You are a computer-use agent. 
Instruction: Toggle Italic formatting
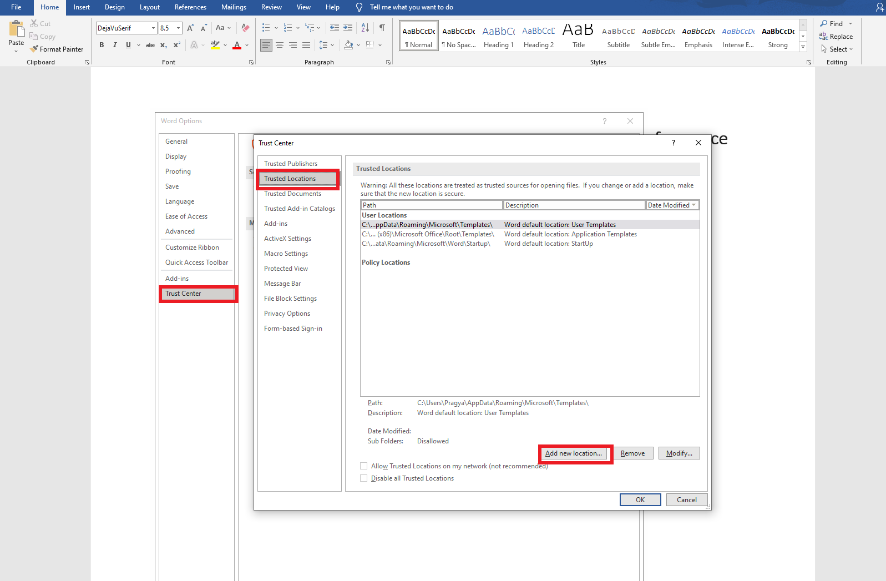coord(115,45)
